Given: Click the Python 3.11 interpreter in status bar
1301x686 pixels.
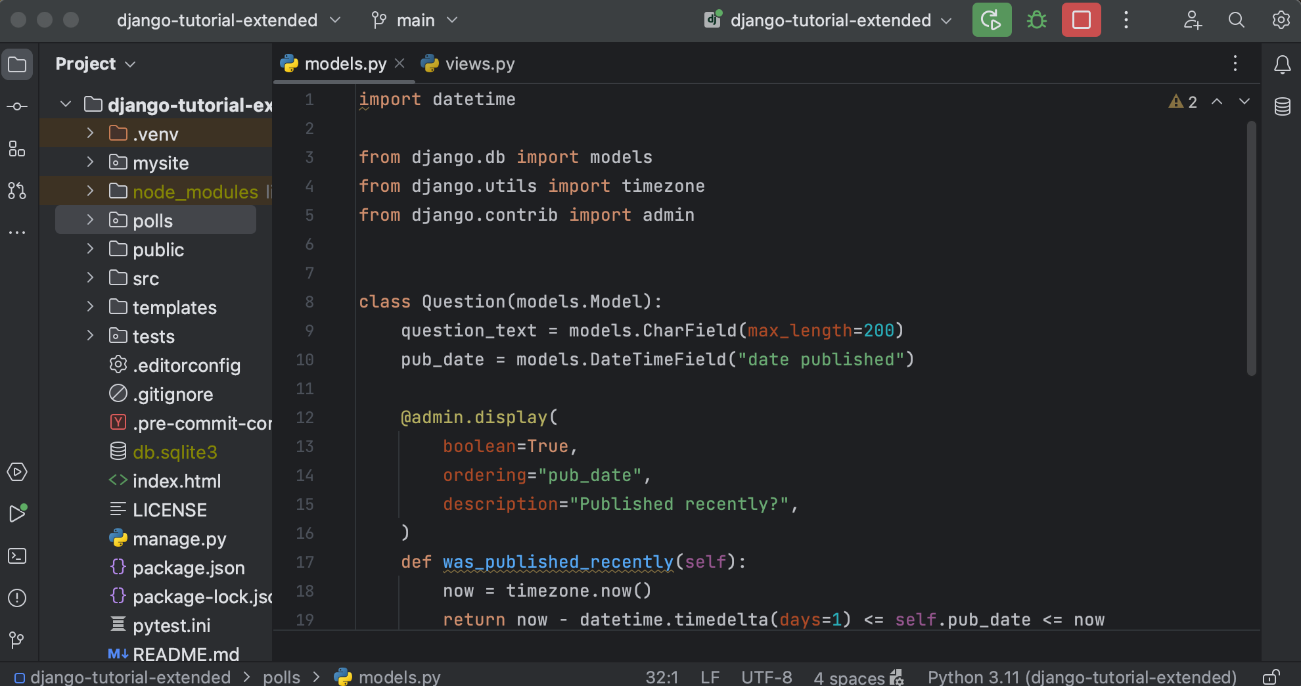Looking at the screenshot, I should pos(1082,677).
